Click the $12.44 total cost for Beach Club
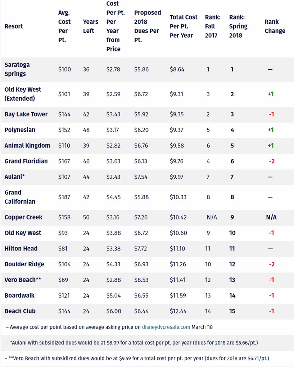Viewport: 294px width, 369px height. pyautogui.click(x=178, y=311)
